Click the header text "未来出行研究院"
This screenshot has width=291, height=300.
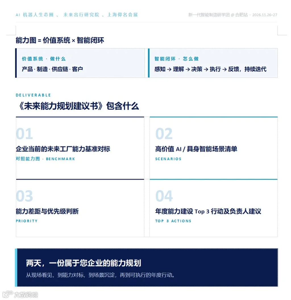[81, 15]
